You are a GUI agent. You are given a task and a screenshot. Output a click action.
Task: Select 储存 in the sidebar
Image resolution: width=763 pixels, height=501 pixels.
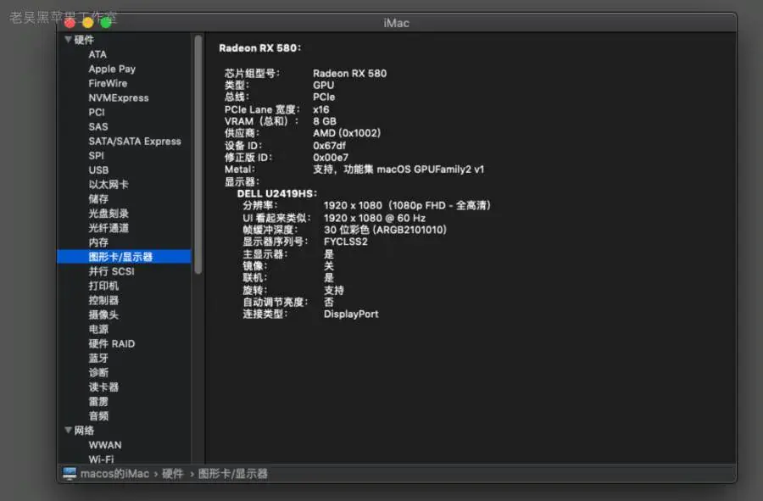[x=98, y=199]
